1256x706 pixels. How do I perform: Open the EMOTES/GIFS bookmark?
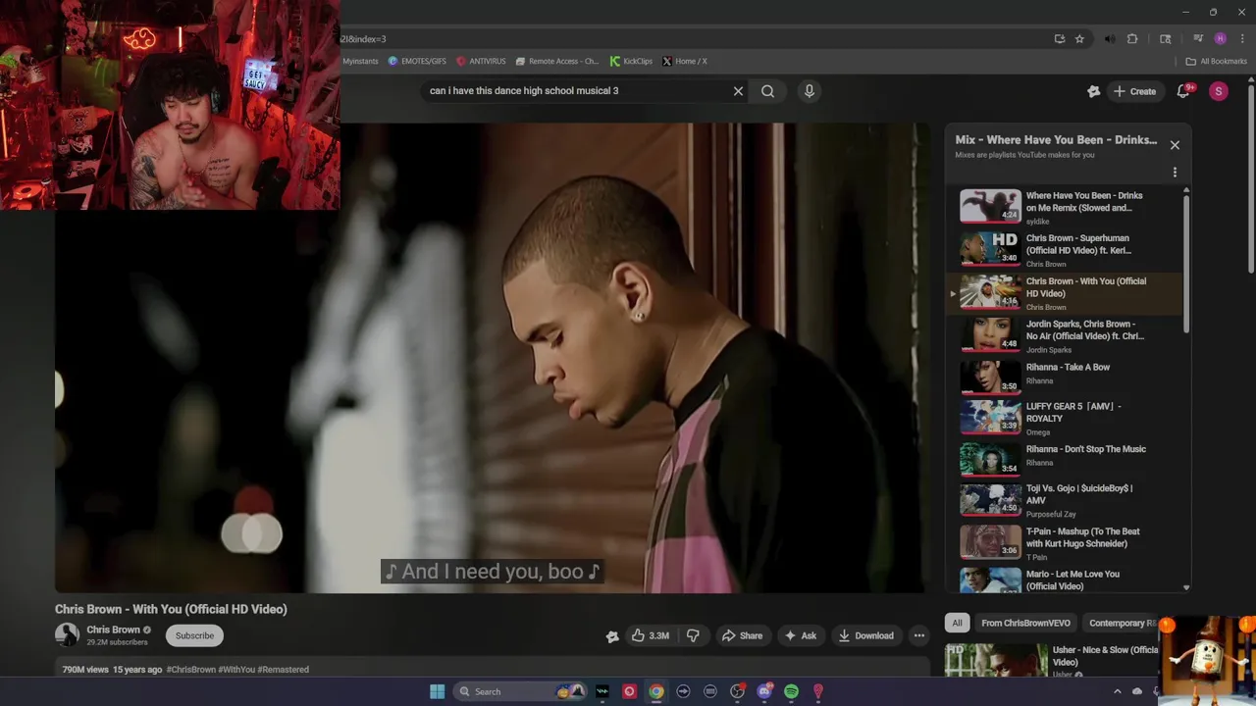[417, 61]
